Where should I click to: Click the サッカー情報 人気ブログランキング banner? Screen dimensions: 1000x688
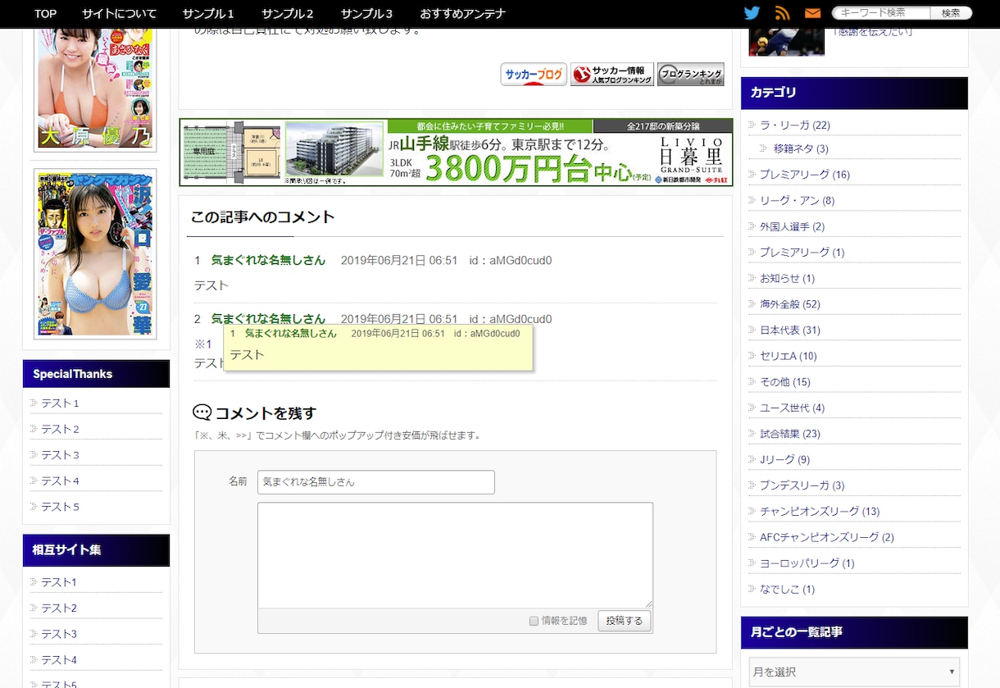pyautogui.click(x=612, y=75)
